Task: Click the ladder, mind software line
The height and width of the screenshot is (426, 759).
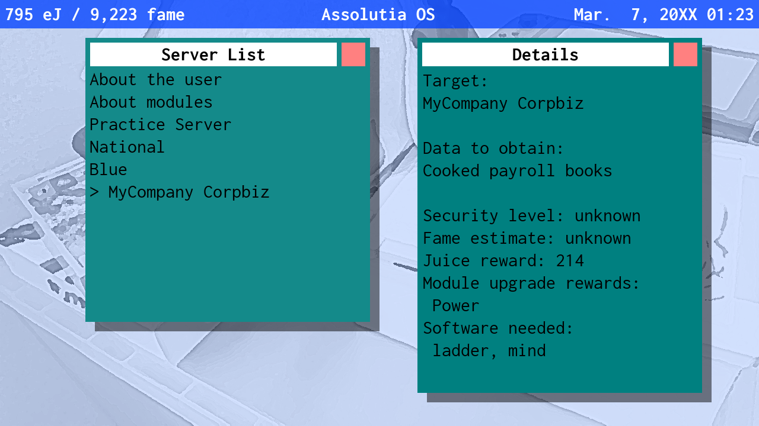Action: pos(489,351)
